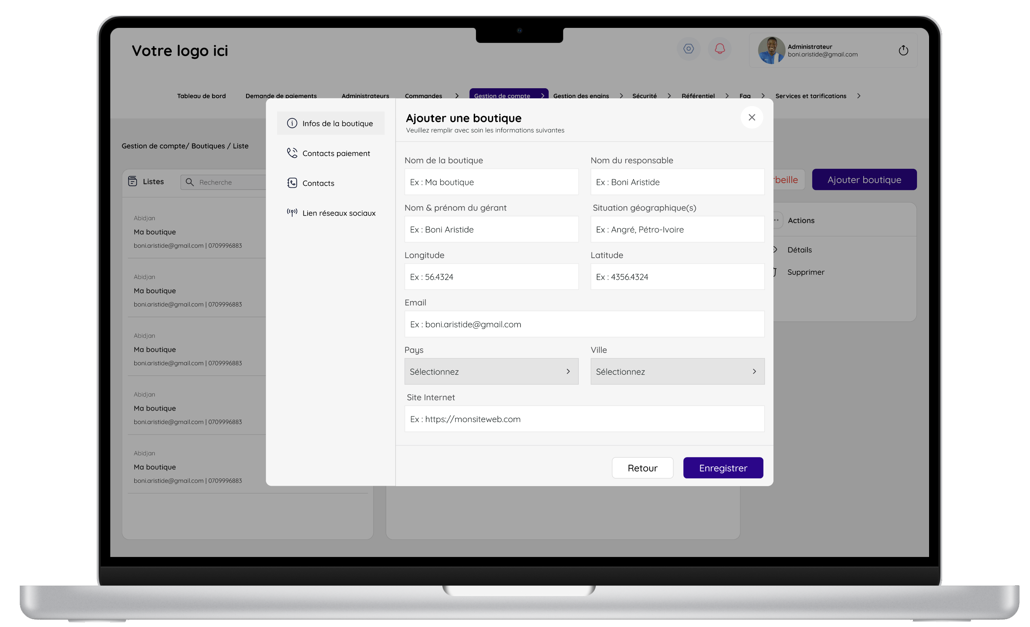This screenshot has width=1030, height=627.
Task: Click the Email input field
Action: 584,324
